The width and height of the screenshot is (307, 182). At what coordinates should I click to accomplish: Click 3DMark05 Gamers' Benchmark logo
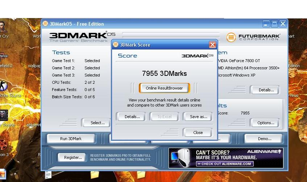click(82, 37)
